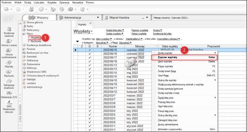Click the Wszyscy people group icon
This screenshot has width=247, height=132.
(31, 18)
